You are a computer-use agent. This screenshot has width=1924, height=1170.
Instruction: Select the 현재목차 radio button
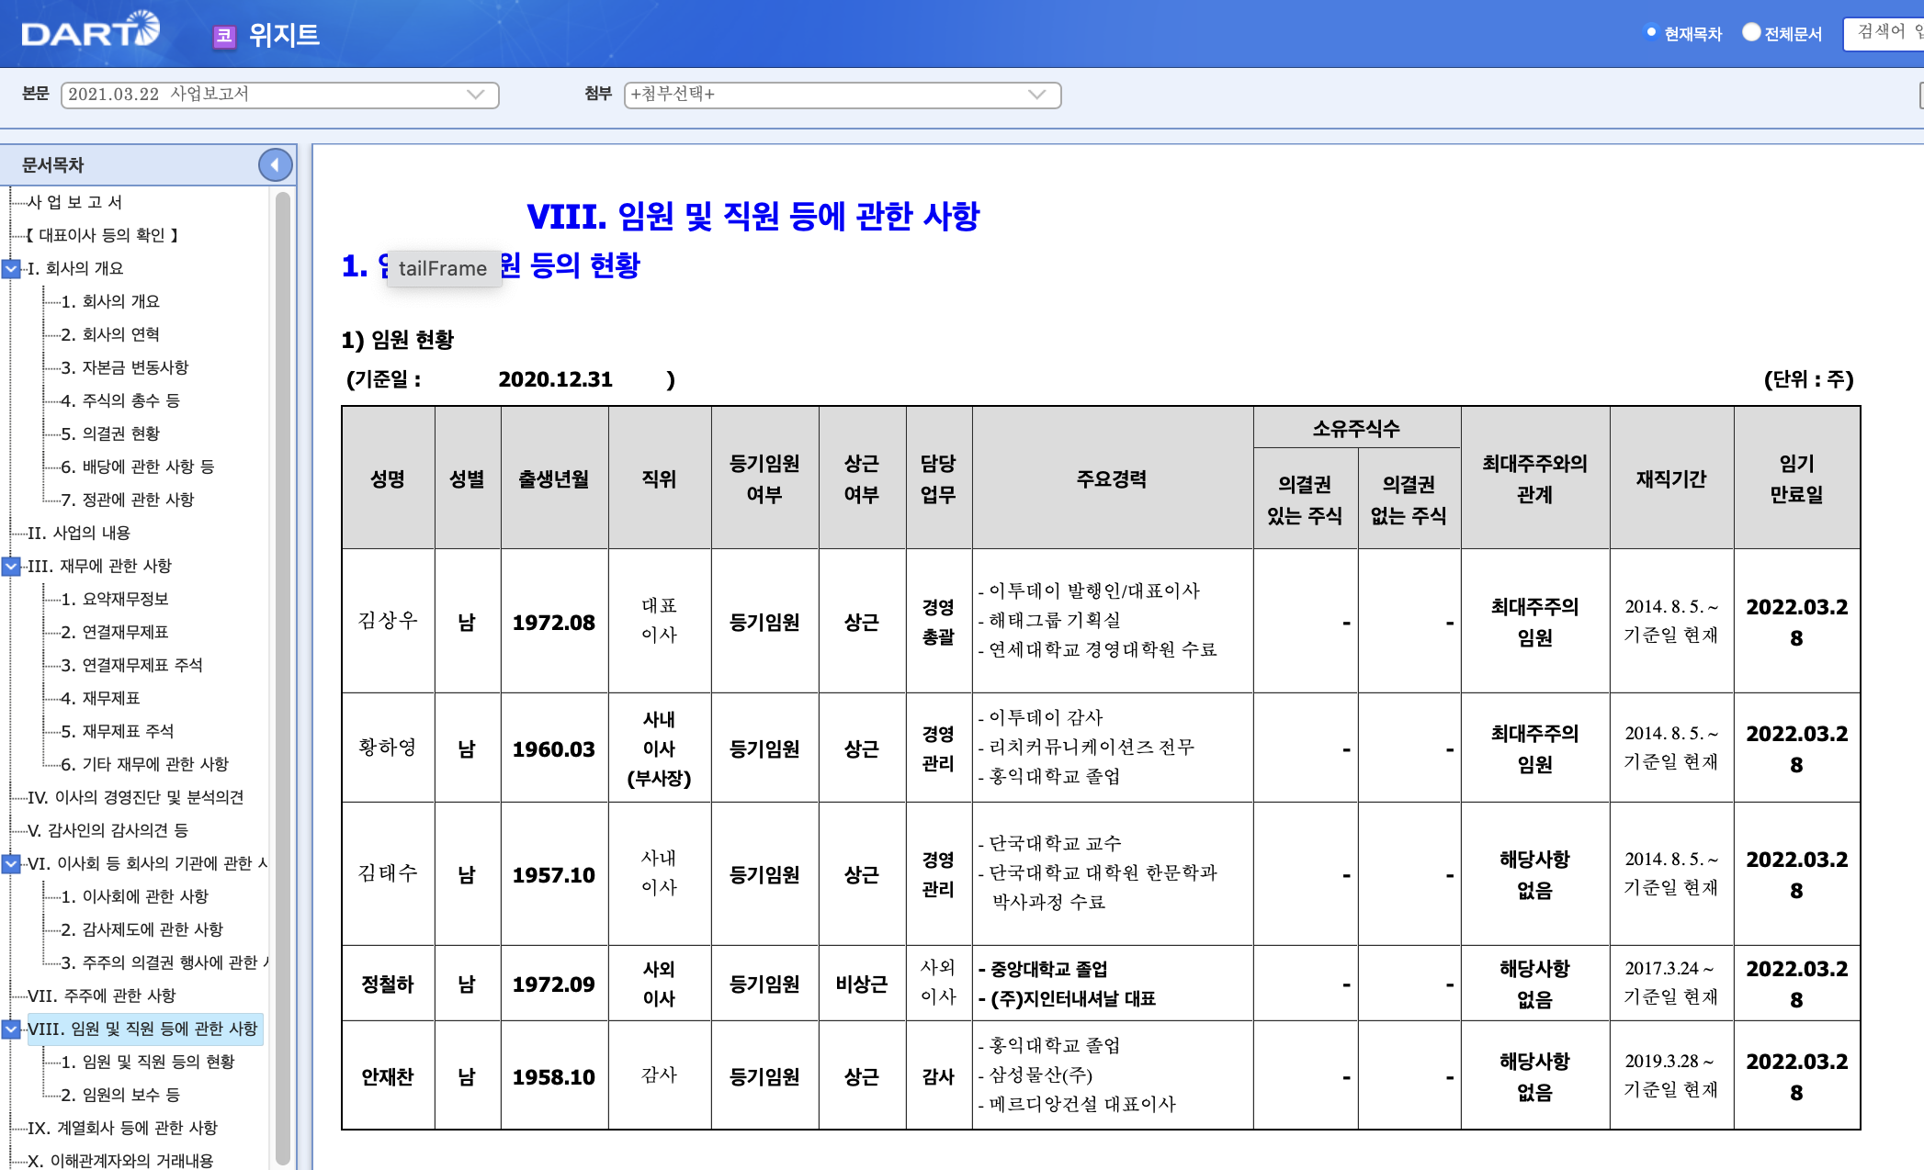pyautogui.click(x=1650, y=33)
